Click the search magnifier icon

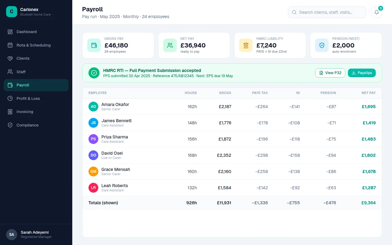click(294, 12)
